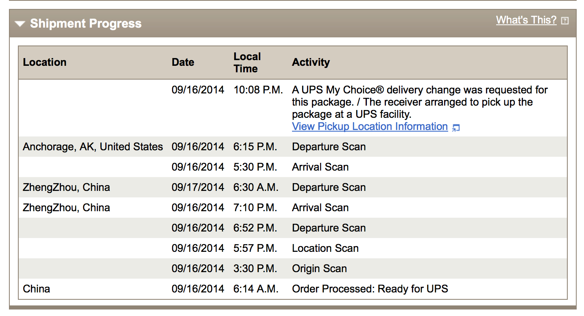Click the Origin Scan activity entry

click(x=319, y=268)
